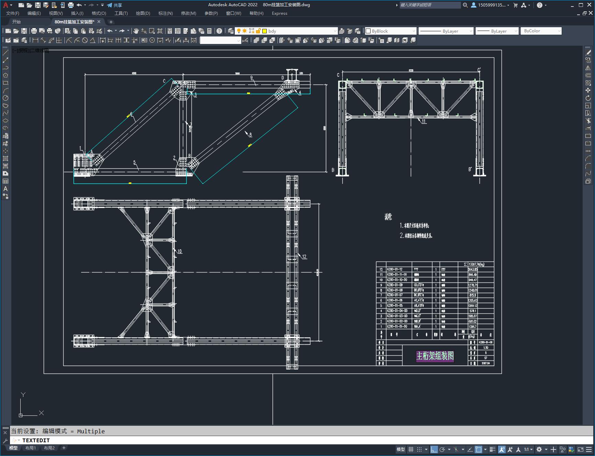Click the 共享 share button
595x456 pixels.
tap(114, 5)
